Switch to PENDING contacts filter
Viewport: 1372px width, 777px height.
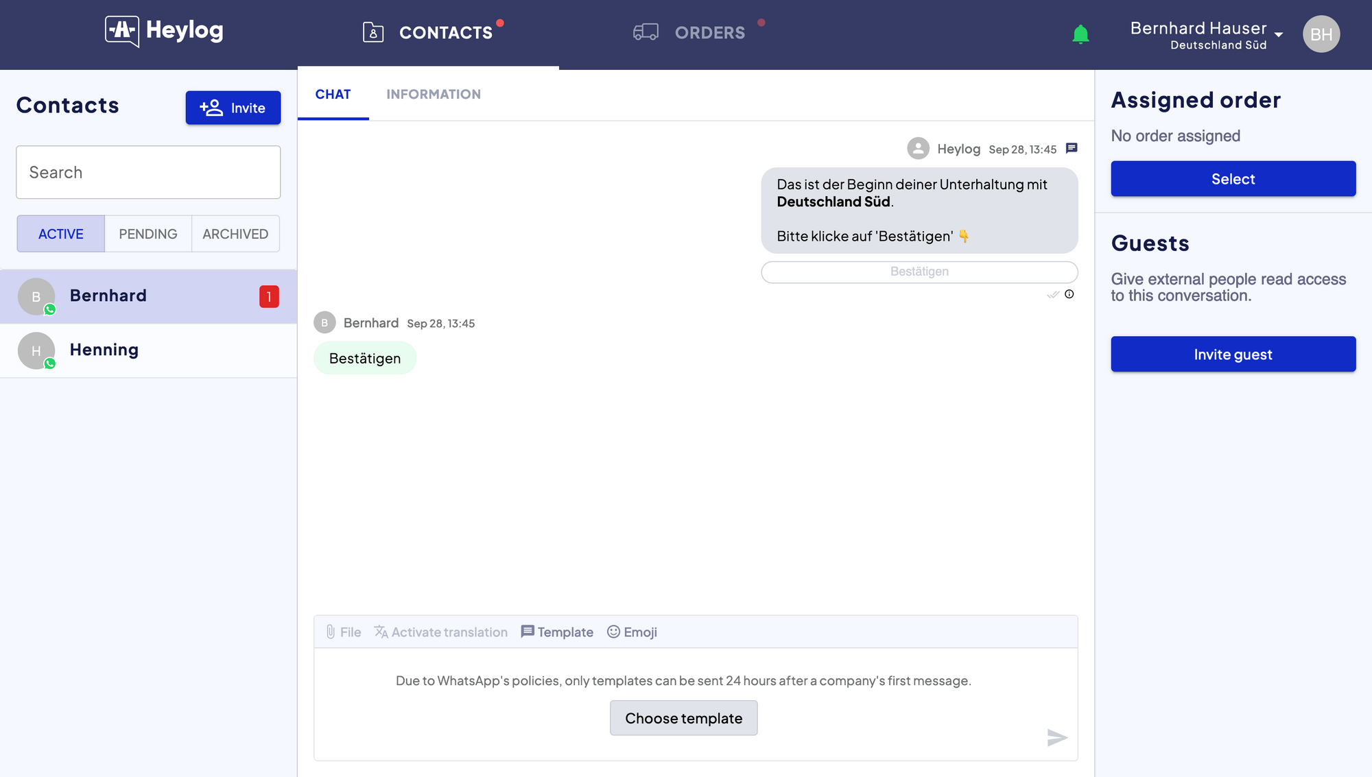pos(147,234)
